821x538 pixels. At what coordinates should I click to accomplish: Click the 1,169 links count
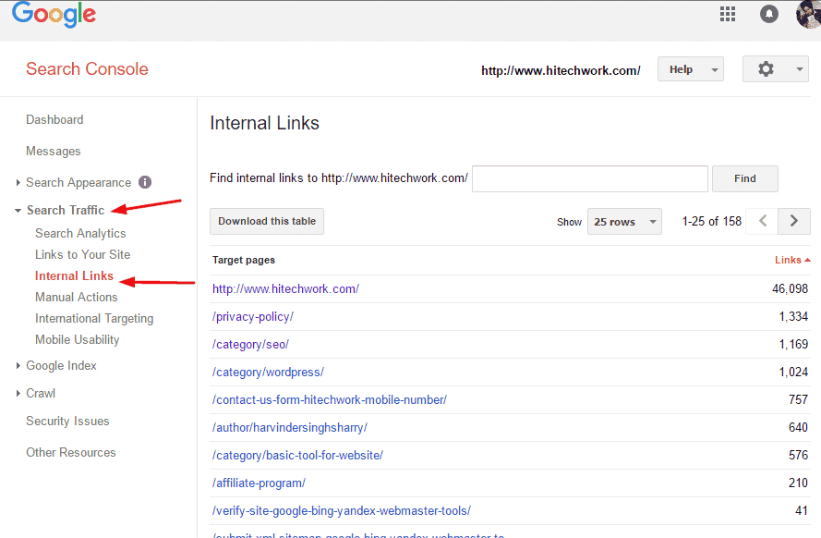point(793,345)
